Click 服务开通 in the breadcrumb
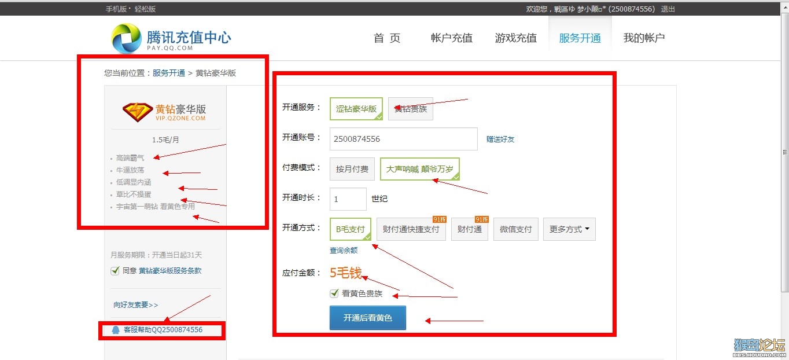Screen dimensions: 789x360 [x=169, y=73]
